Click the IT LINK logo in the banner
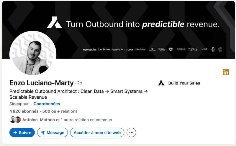Screen dimensions: 236x146 click(x=129, y=49)
